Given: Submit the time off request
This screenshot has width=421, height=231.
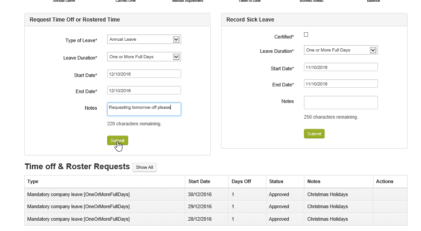Looking at the screenshot, I should (117, 141).
